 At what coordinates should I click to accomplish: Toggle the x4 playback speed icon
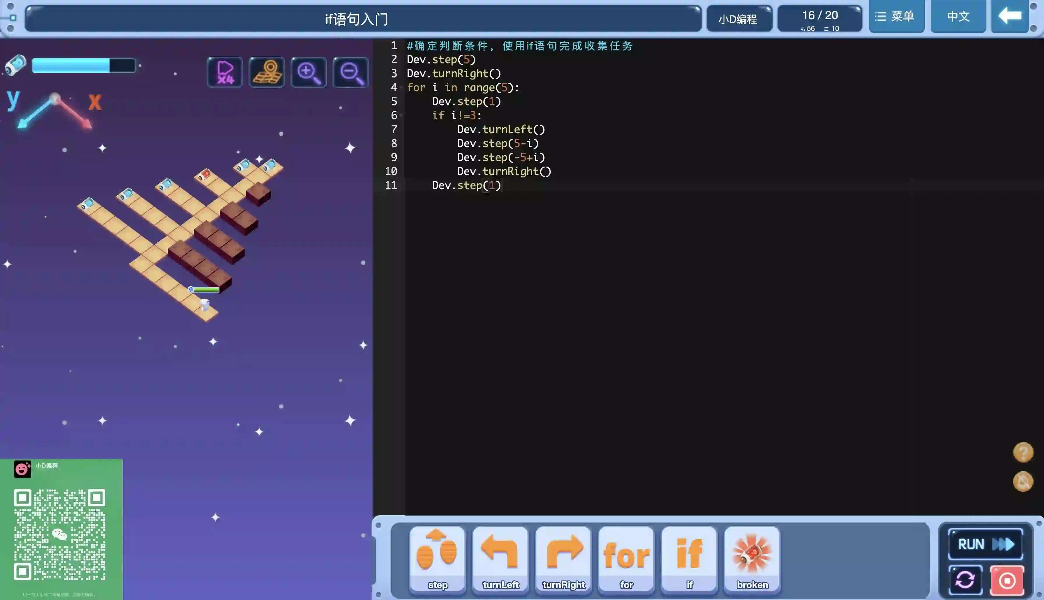225,73
